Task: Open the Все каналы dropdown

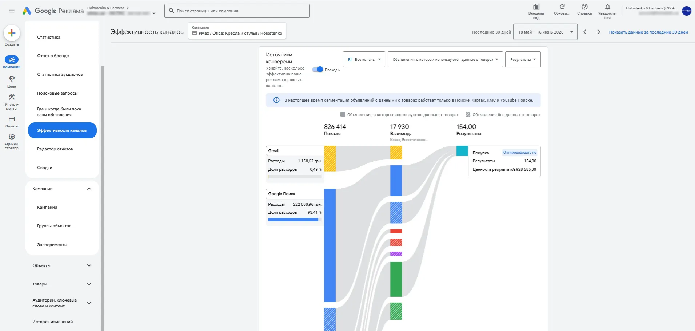Action: coord(364,59)
